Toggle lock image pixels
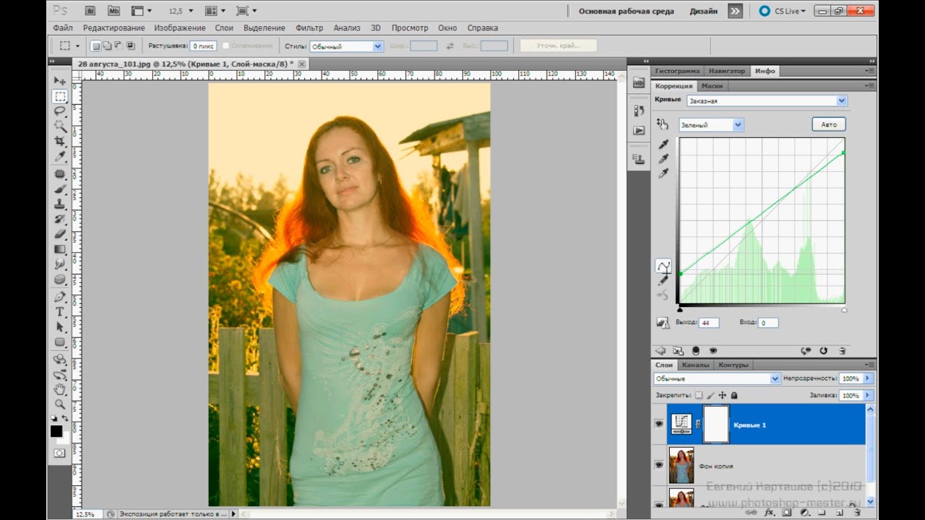 (710, 396)
